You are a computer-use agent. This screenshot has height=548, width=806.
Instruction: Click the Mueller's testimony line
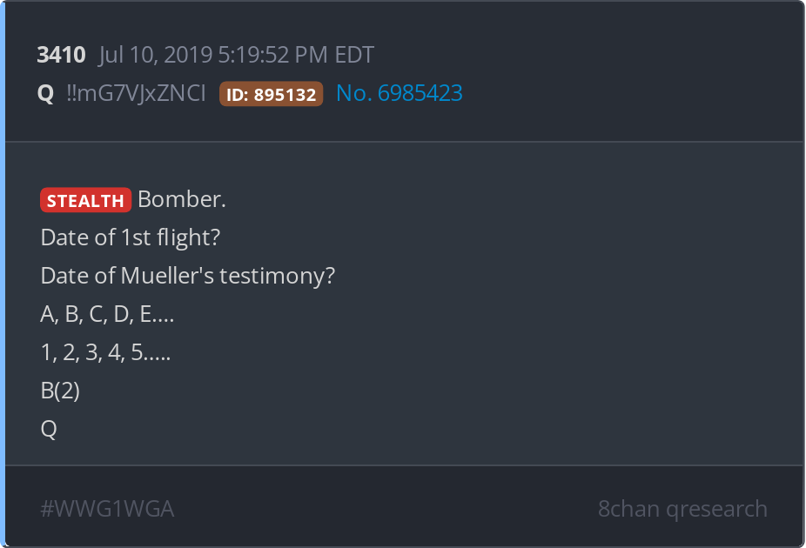[188, 276]
